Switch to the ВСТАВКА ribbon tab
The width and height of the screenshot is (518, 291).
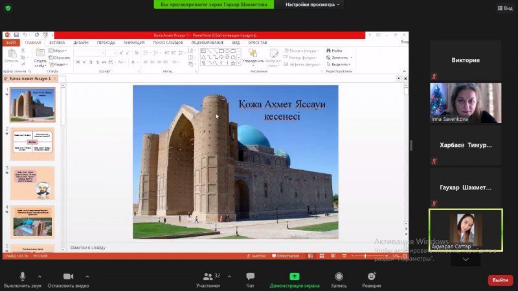point(57,43)
